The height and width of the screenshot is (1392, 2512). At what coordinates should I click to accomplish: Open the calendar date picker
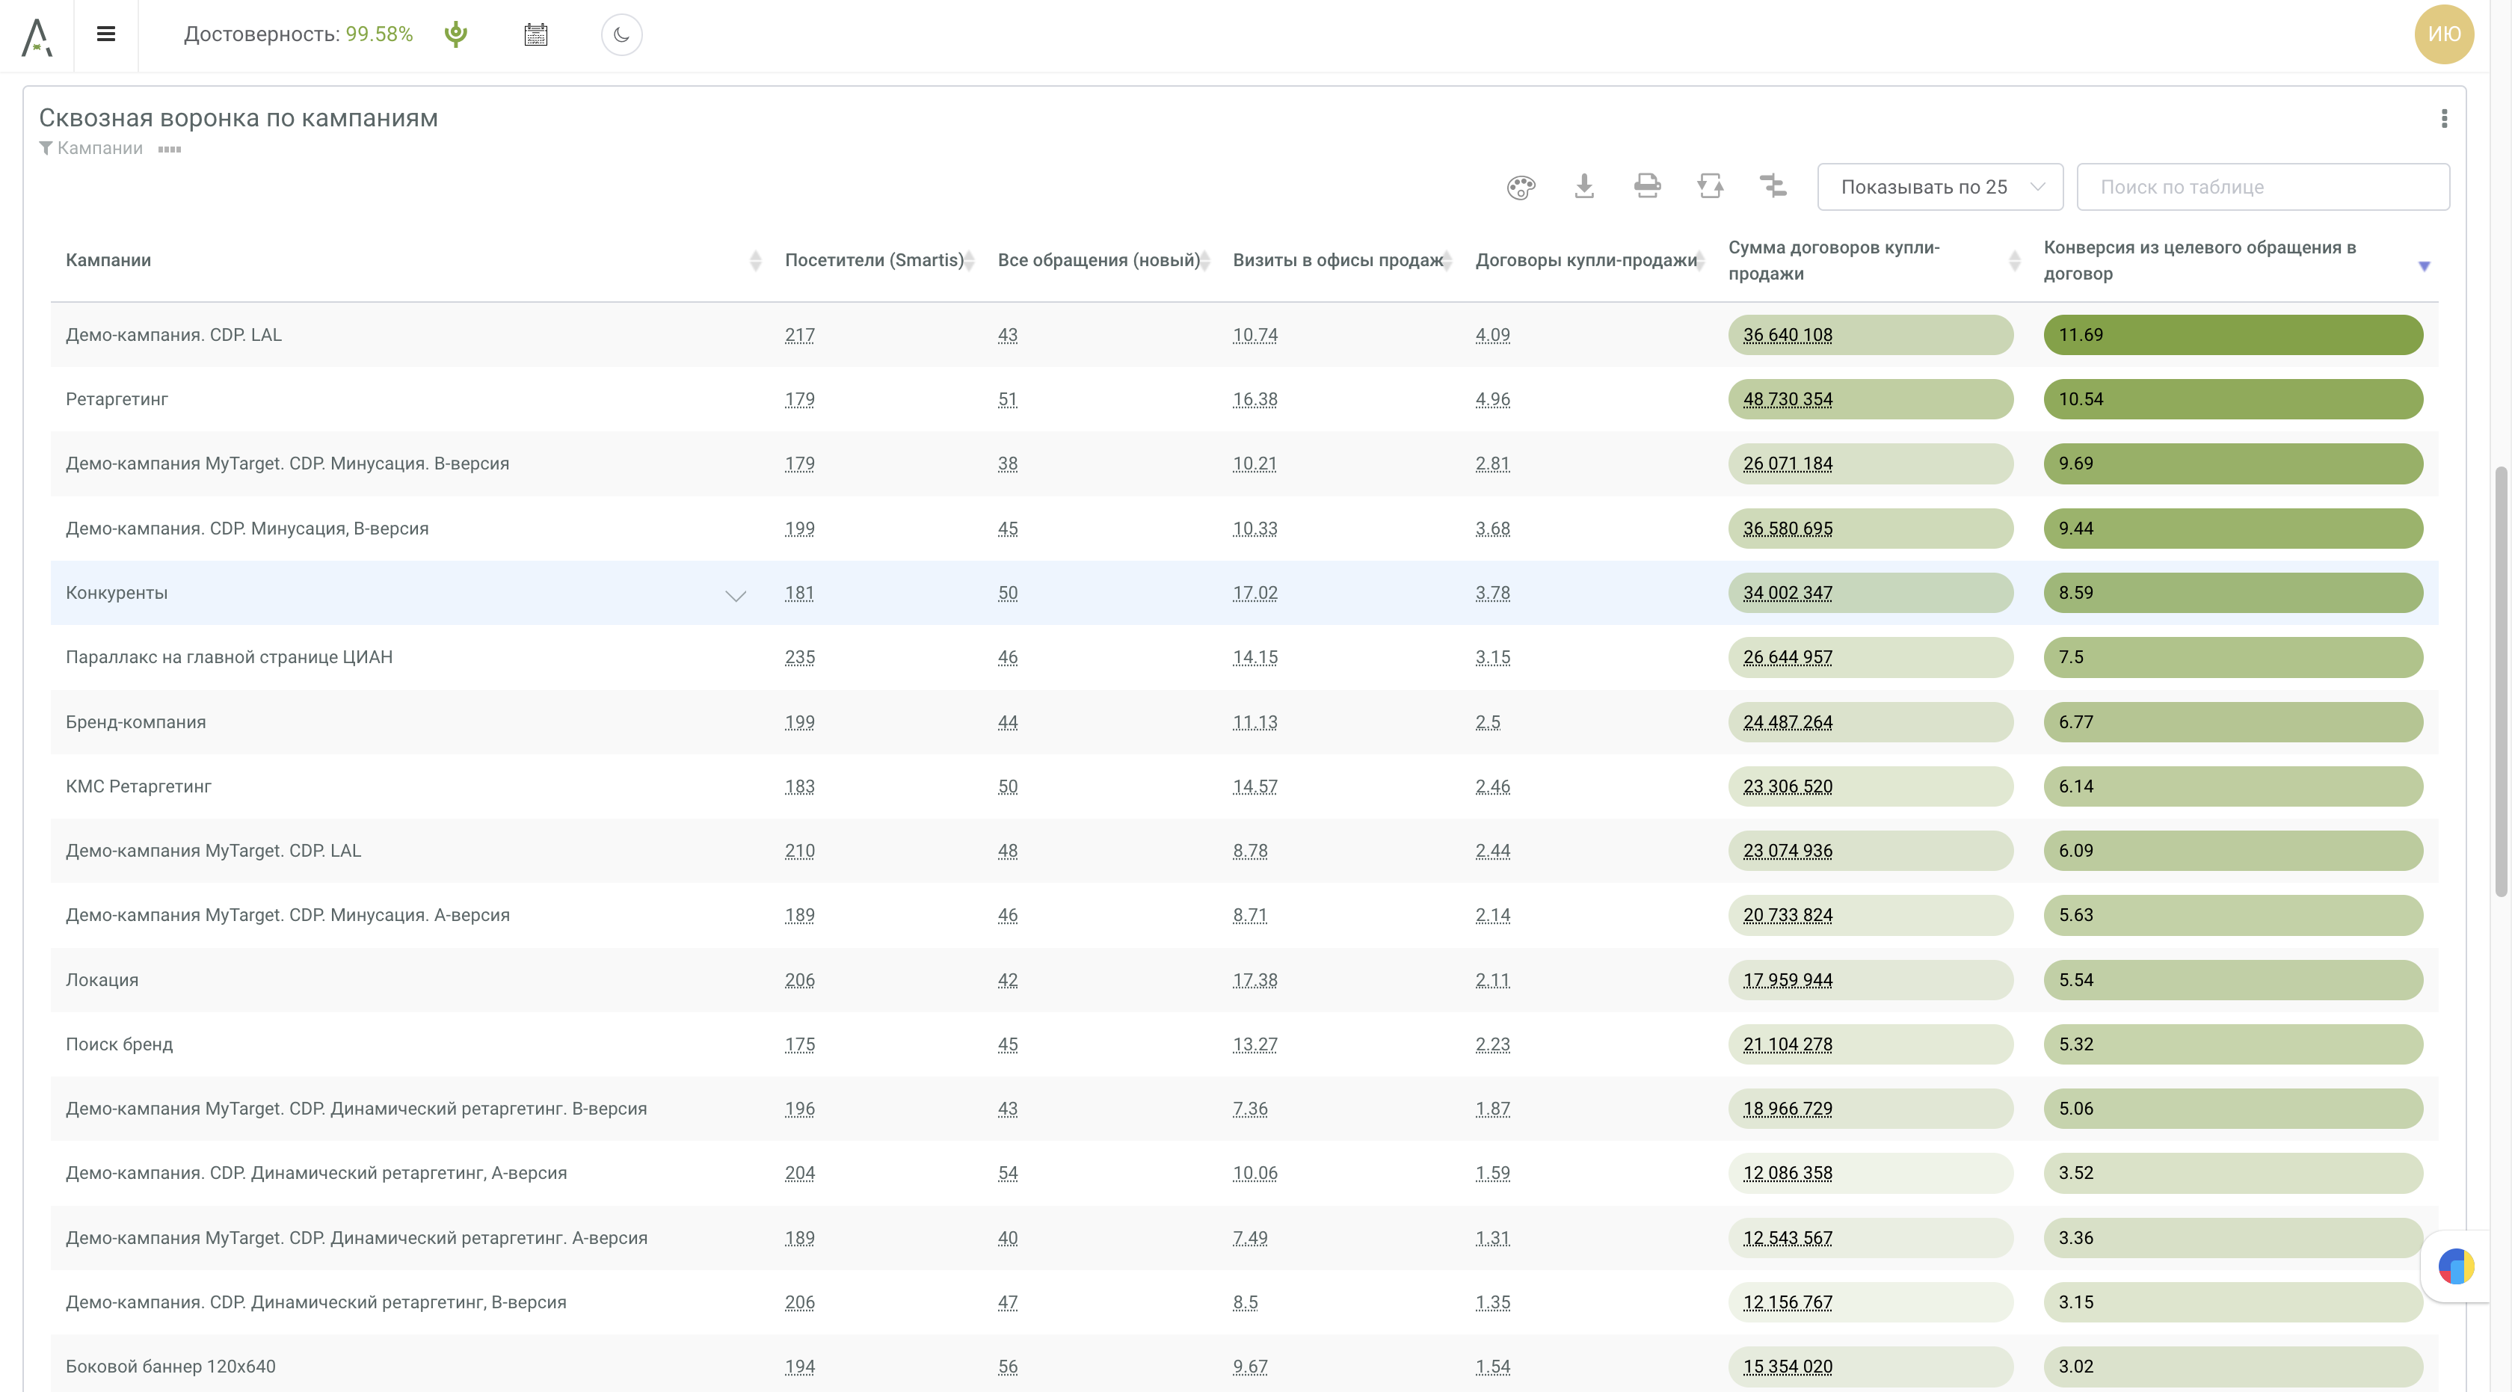(535, 35)
